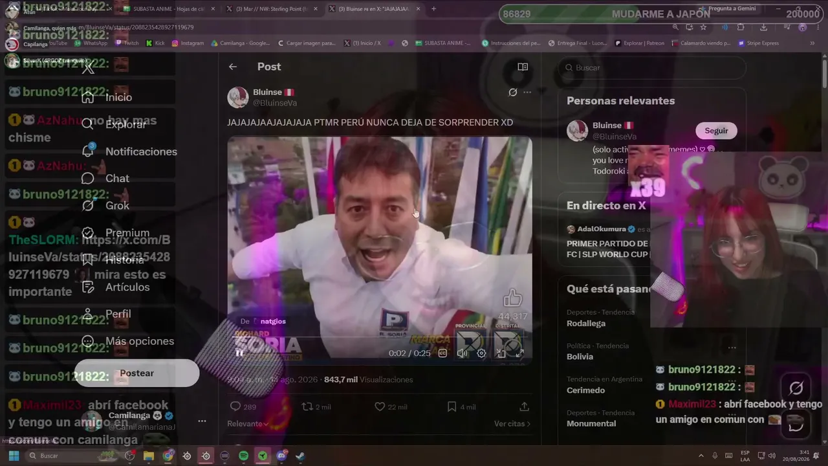
Task: Click the Postear button
Action: (136, 373)
